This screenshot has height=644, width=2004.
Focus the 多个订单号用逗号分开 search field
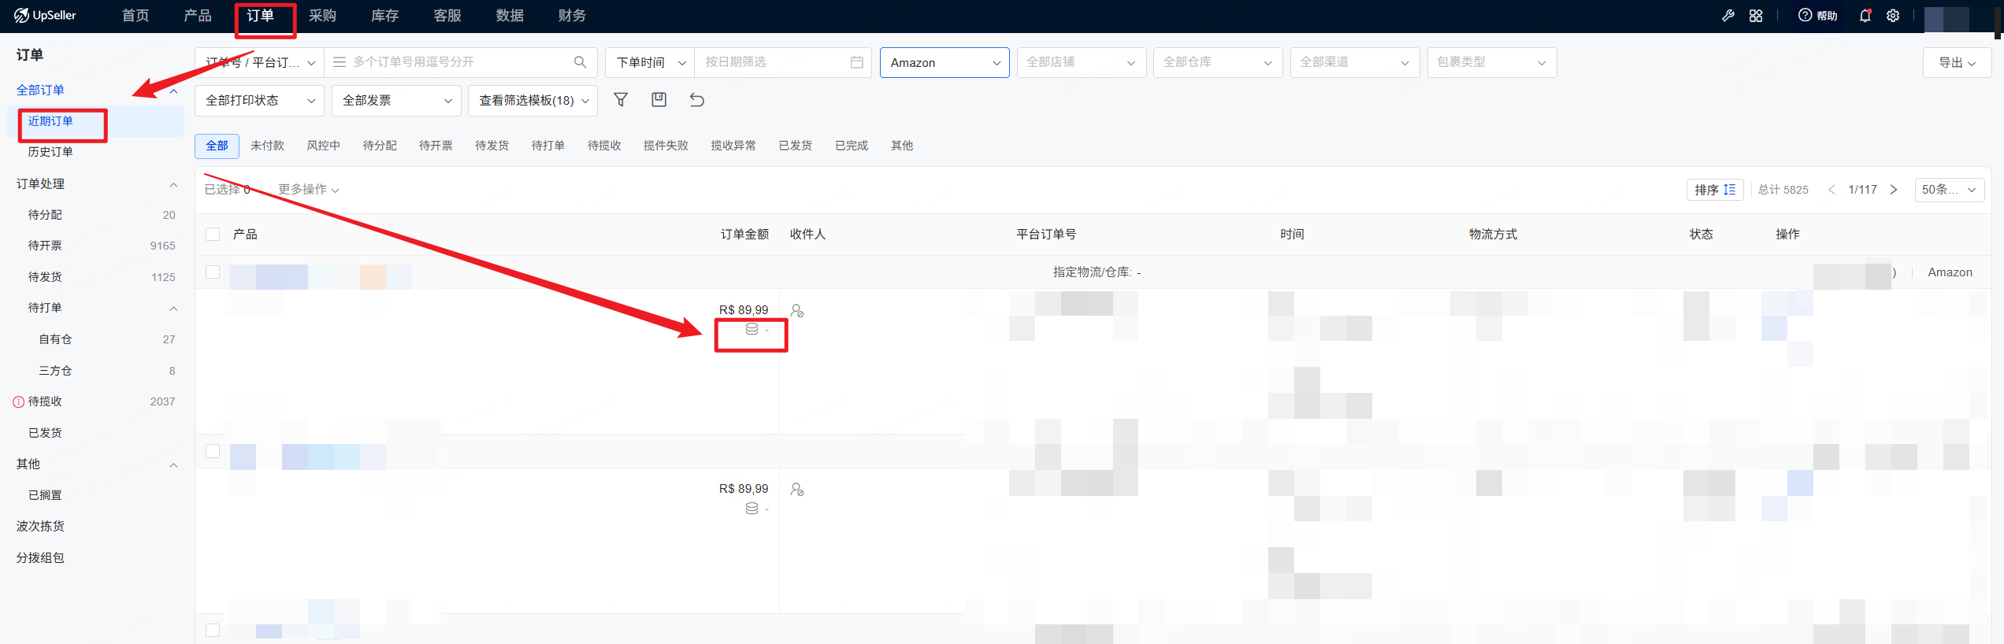[x=461, y=62]
